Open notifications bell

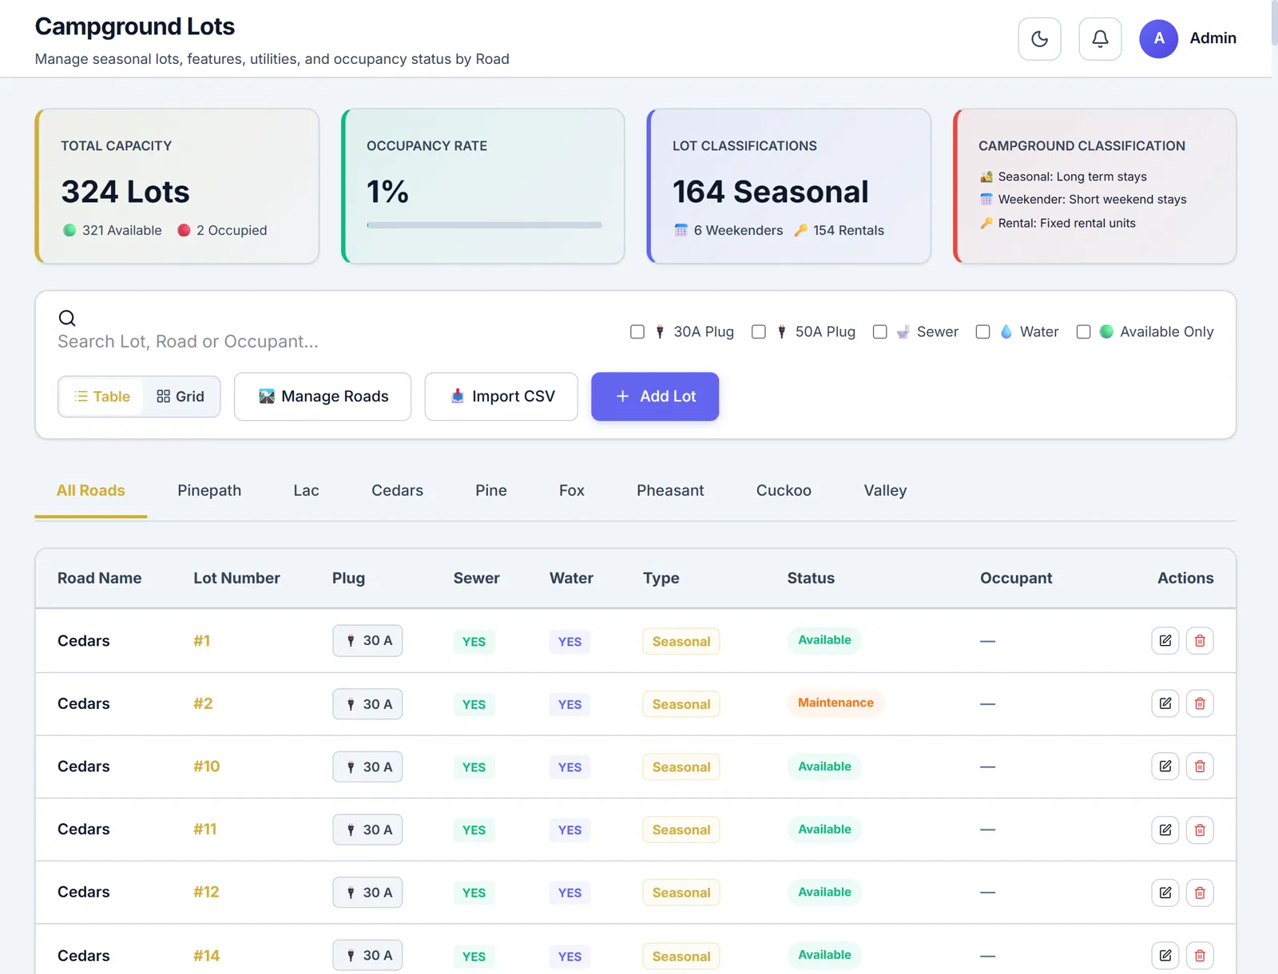pos(1100,38)
